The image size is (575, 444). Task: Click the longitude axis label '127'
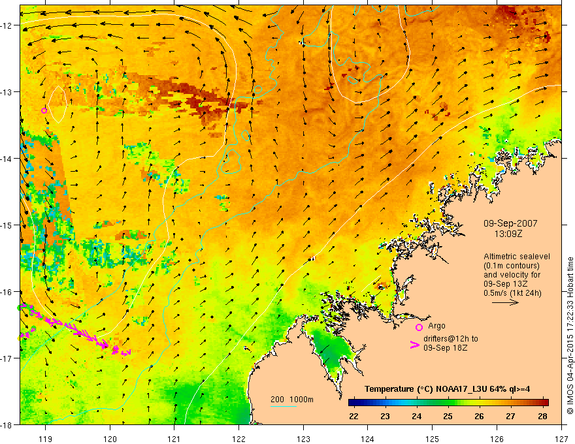click(x=561, y=439)
